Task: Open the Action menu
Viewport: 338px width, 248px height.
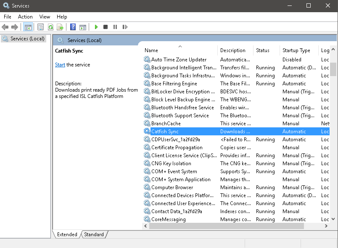Action: coord(25,17)
